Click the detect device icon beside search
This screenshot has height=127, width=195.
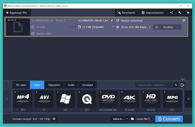(183, 85)
